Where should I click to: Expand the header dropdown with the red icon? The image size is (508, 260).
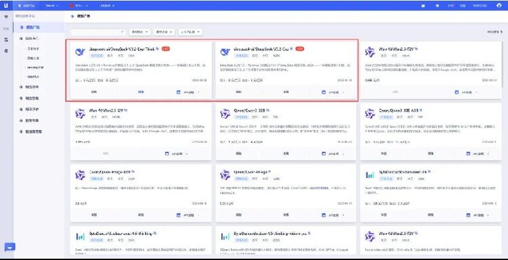[79, 6]
